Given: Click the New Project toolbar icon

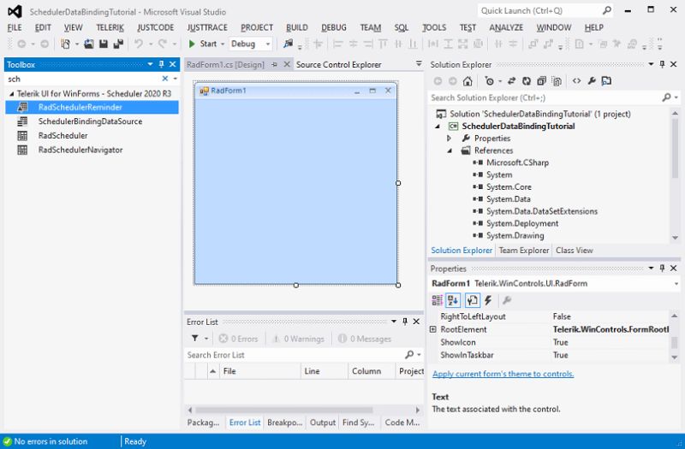Looking at the screenshot, I should coord(66,44).
